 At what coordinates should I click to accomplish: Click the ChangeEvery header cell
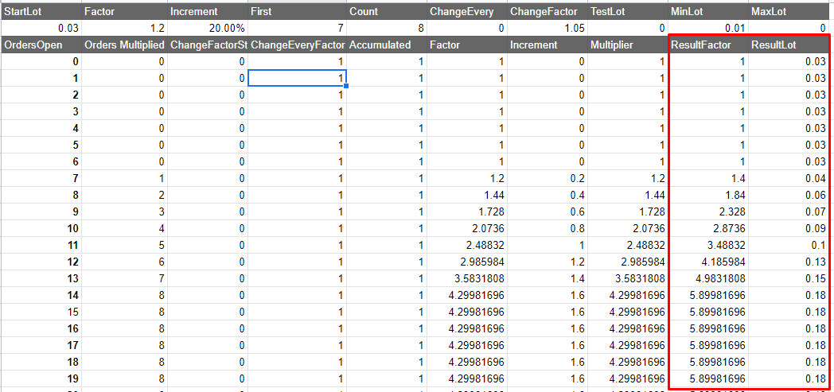coord(467,10)
